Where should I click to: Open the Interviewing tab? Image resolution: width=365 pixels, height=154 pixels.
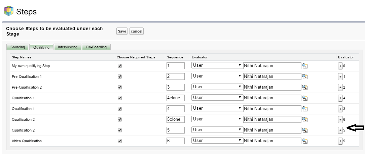[x=68, y=47]
